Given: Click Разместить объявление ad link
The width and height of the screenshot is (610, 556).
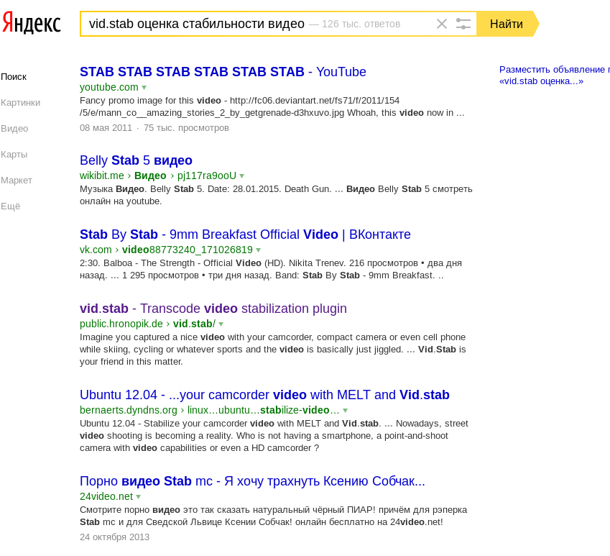Looking at the screenshot, I should click(x=553, y=70).
